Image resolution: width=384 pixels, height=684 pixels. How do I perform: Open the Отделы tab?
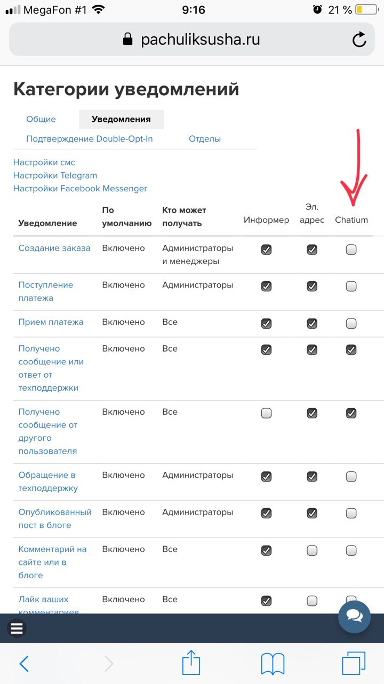click(x=205, y=139)
